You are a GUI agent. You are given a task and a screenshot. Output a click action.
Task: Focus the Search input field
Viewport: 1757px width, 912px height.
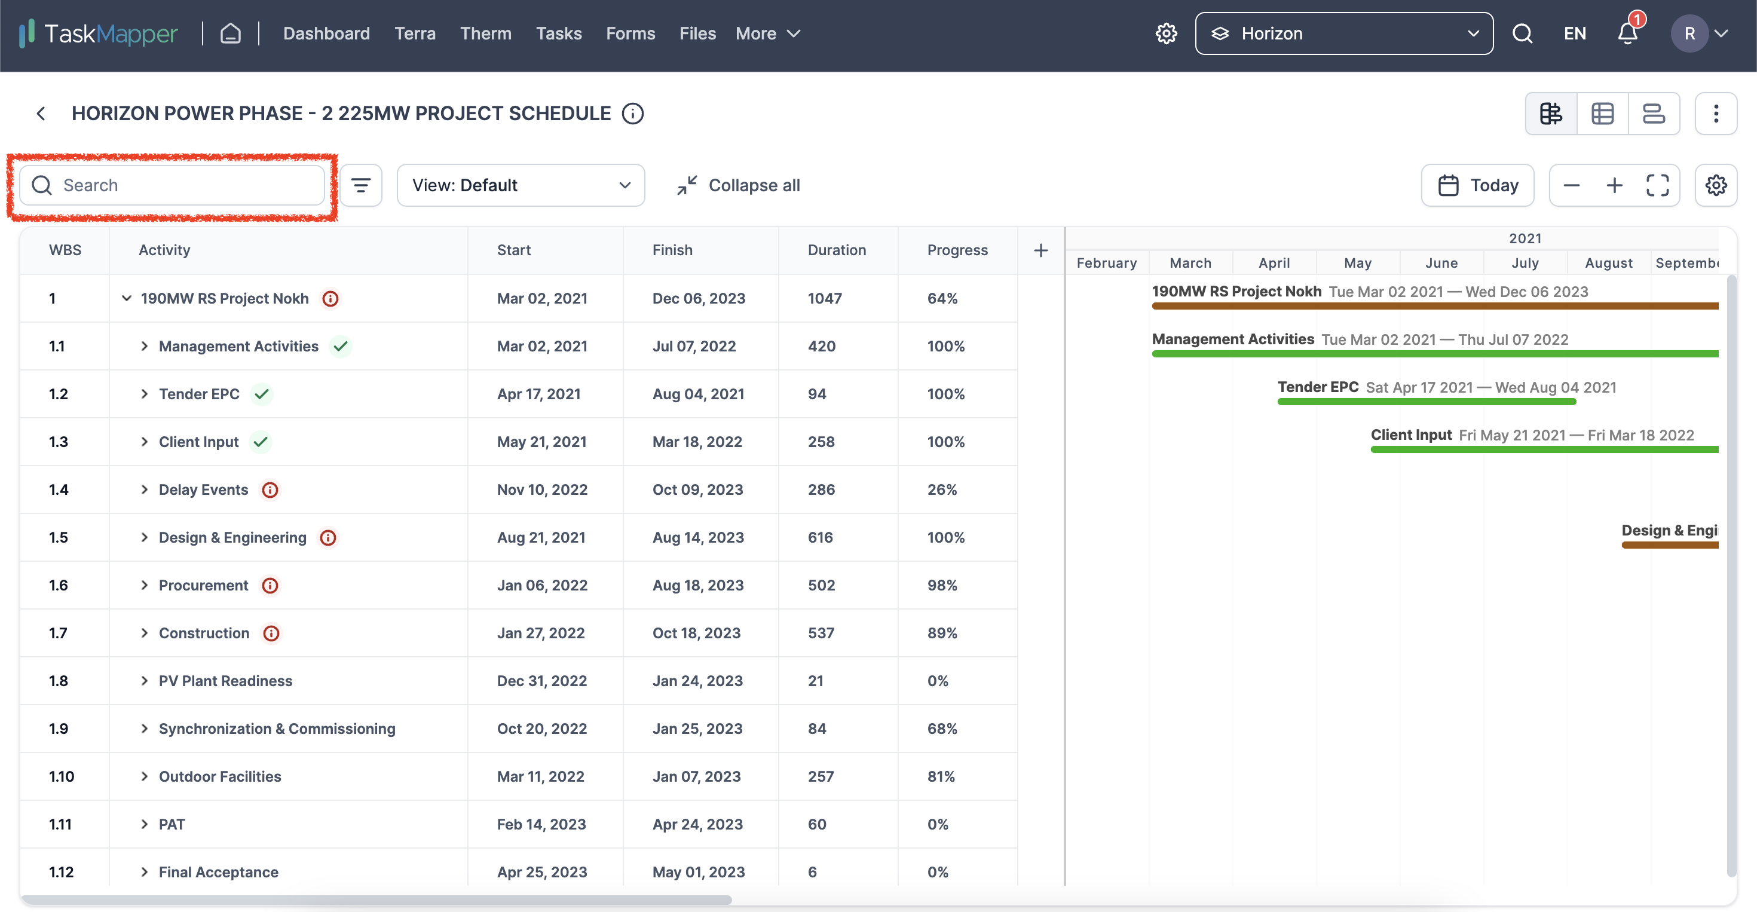pos(172,185)
